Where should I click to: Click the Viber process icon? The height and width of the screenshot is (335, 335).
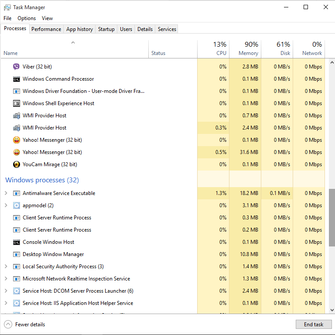click(x=16, y=67)
